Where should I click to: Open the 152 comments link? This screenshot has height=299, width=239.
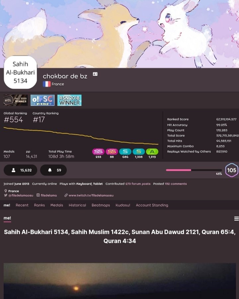176,184
